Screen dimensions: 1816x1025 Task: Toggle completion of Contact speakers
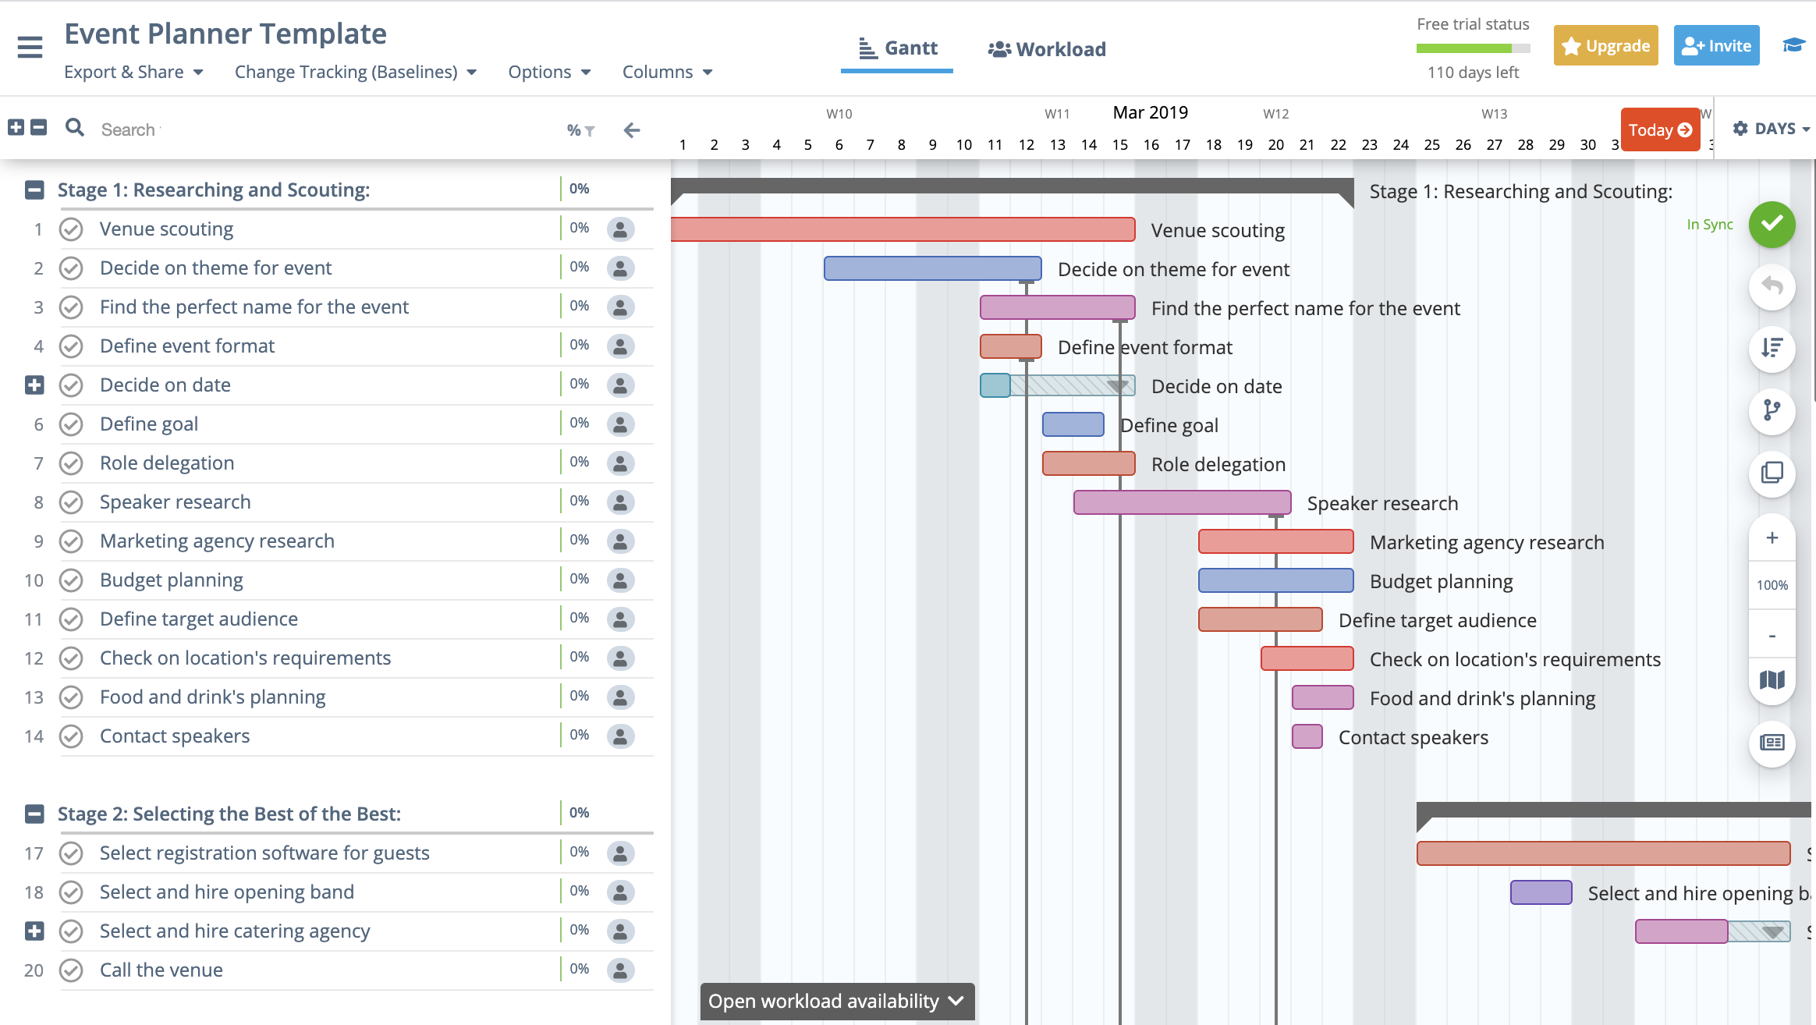click(72, 736)
